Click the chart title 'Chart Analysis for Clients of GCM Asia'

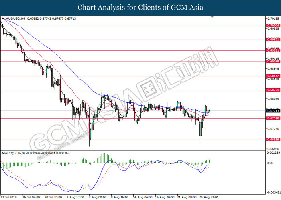(140, 7)
